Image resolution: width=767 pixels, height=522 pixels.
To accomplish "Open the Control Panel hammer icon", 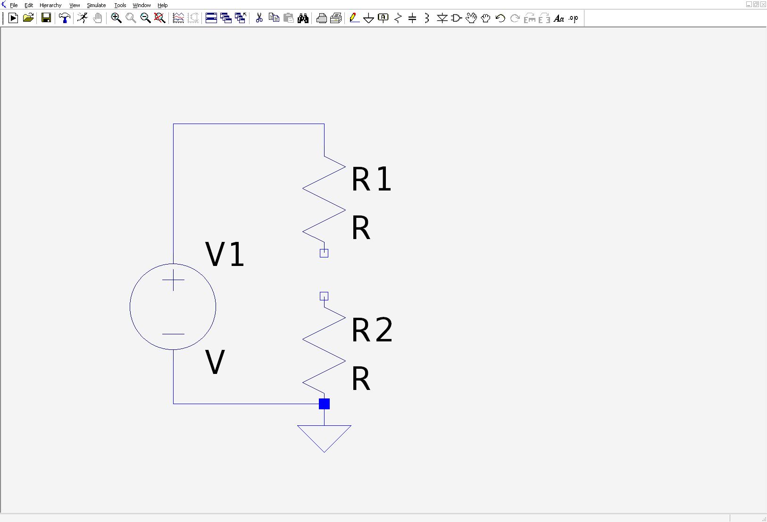I will [x=64, y=18].
